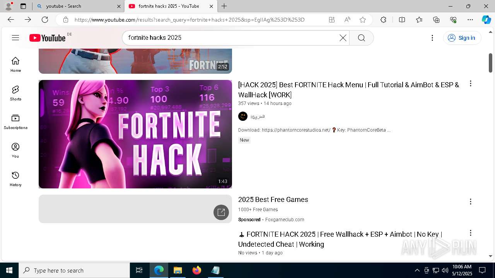
Task: Open the tab actions menu icon
Action: (x=23, y=6)
